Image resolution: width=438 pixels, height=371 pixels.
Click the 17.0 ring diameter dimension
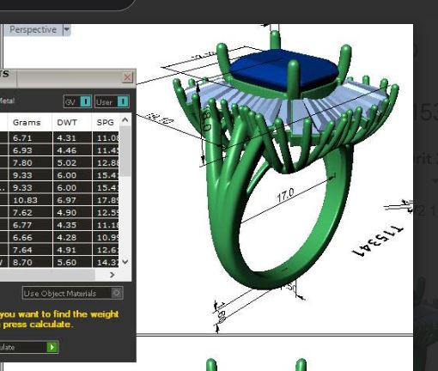tap(285, 195)
